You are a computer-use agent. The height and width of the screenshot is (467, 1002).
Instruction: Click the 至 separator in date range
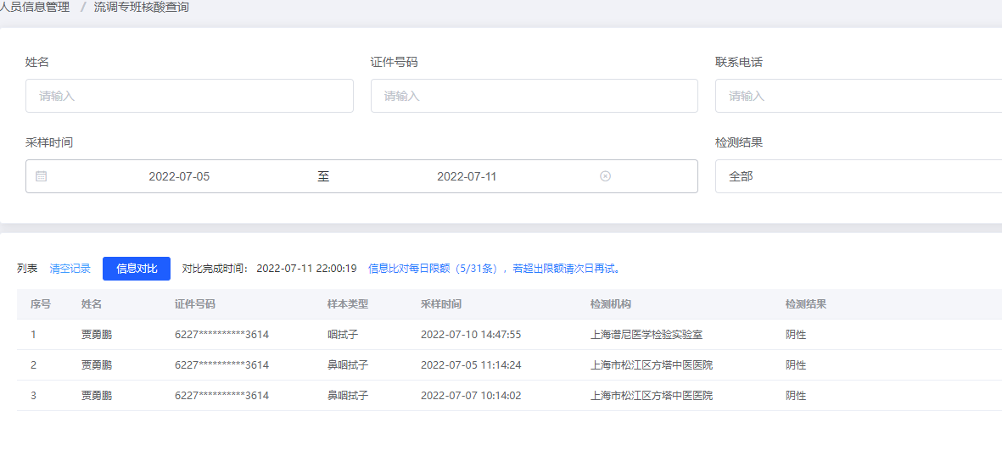(323, 177)
